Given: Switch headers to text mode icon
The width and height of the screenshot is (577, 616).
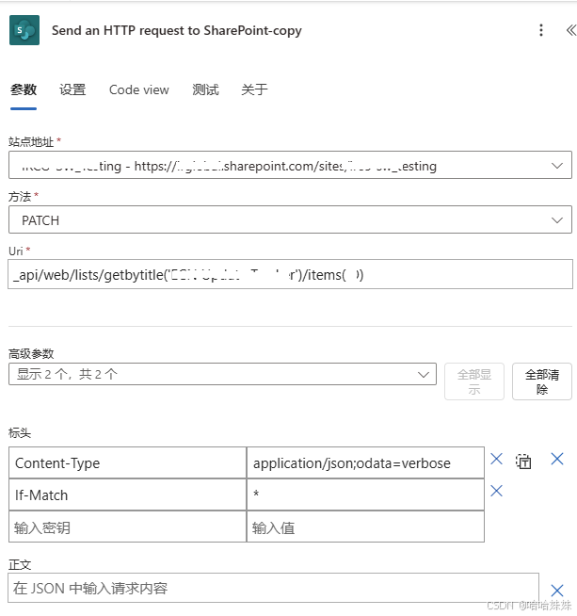Looking at the screenshot, I should [523, 462].
